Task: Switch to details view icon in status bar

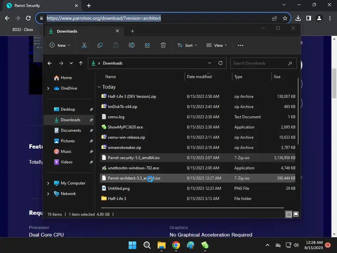Action: [x=289, y=214]
